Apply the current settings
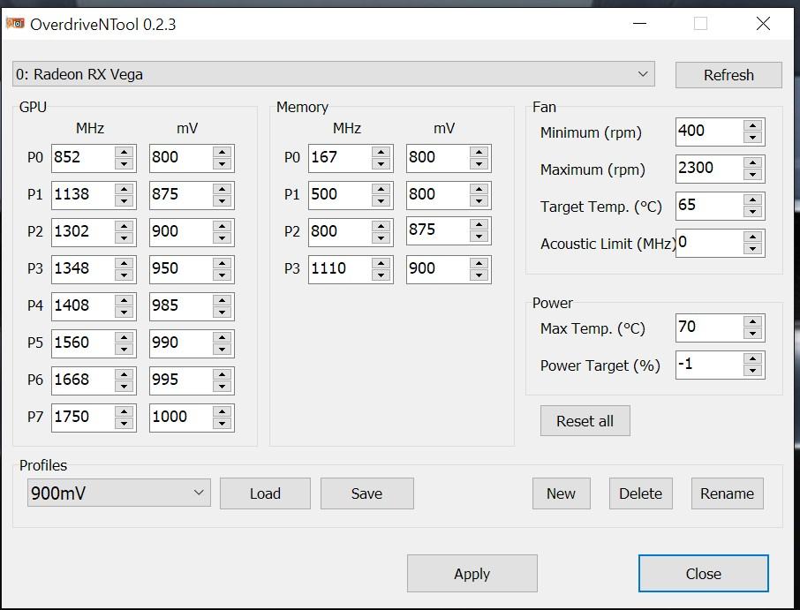Screen dimensions: 800x610 tap(472, 573)
